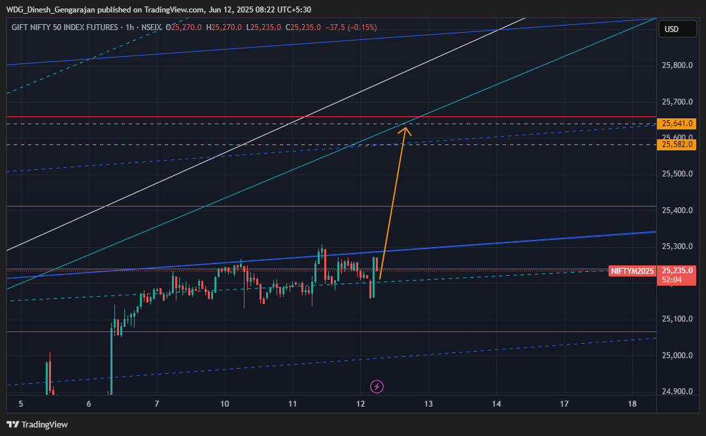The width and height of the screenshot is (706, 436).
Task: Click date 11 on the time axis
Action: click(x=293, y=403)
